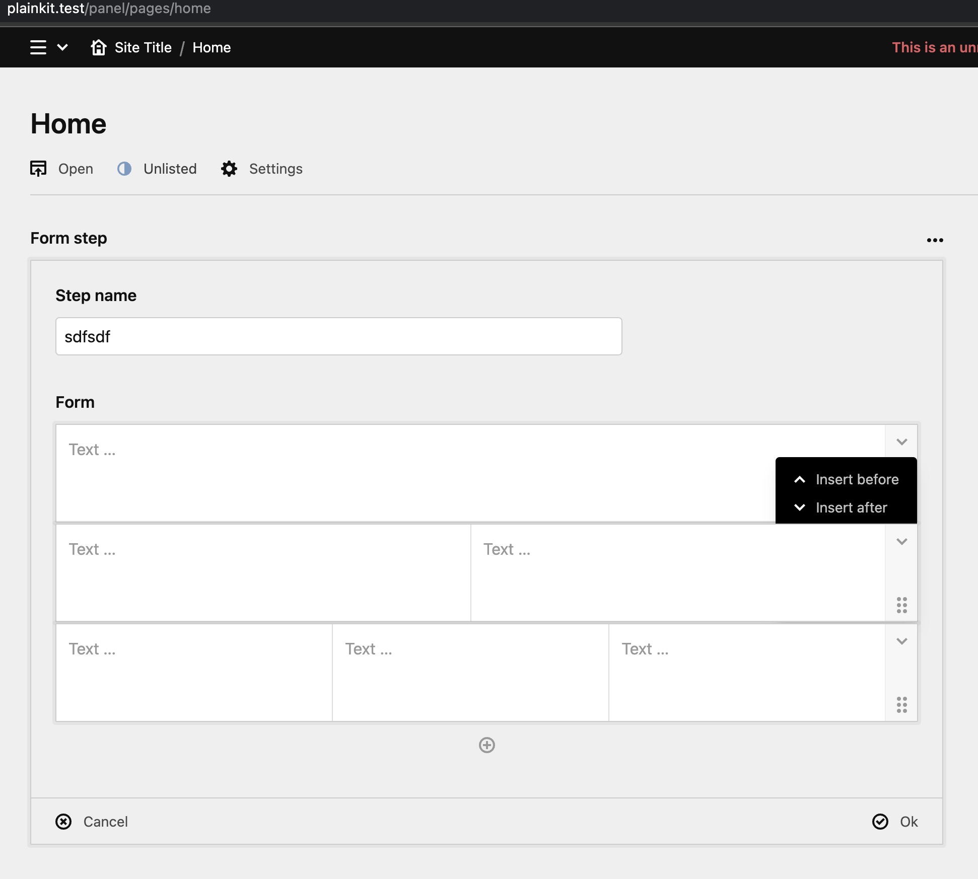This screenshot has height=879, width=978.
Task: Confirm the dialog with the Ok button
Action: [x=896, y=822]
